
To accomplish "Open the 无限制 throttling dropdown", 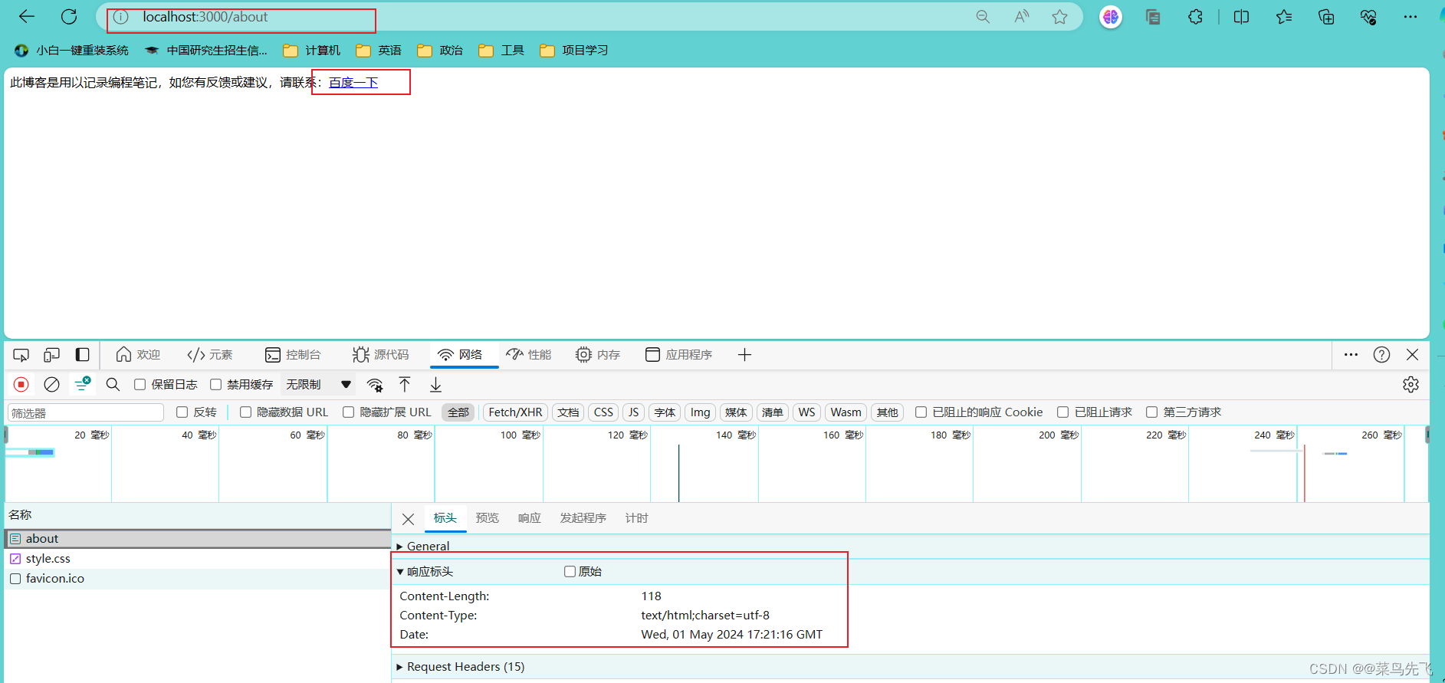I will click(318, 385).
